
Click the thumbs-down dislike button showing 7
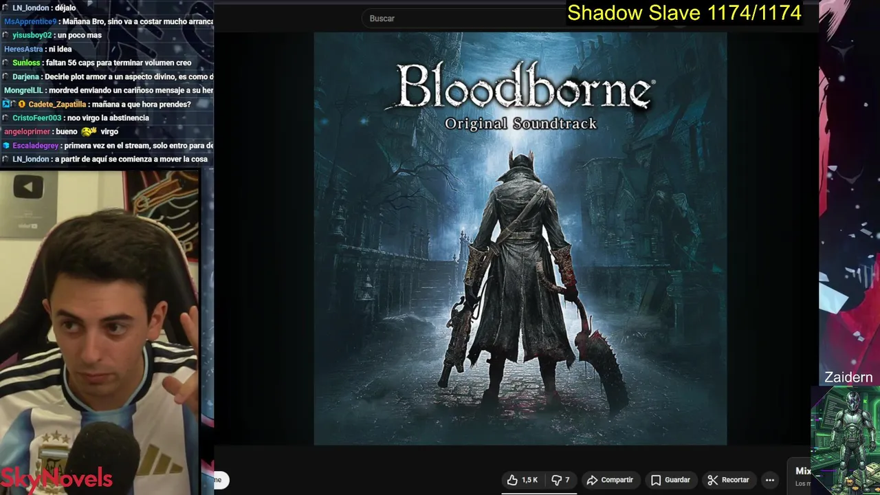point(561,480)
